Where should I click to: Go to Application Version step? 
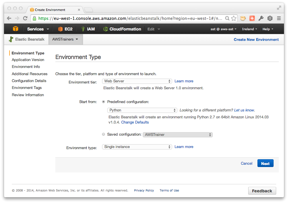pyautogui.click(x=28, y=60)
